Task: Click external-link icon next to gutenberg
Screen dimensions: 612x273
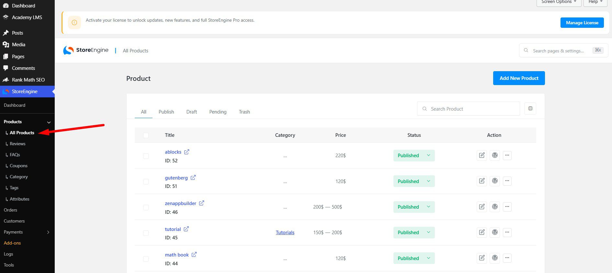Action: [193, 178]
